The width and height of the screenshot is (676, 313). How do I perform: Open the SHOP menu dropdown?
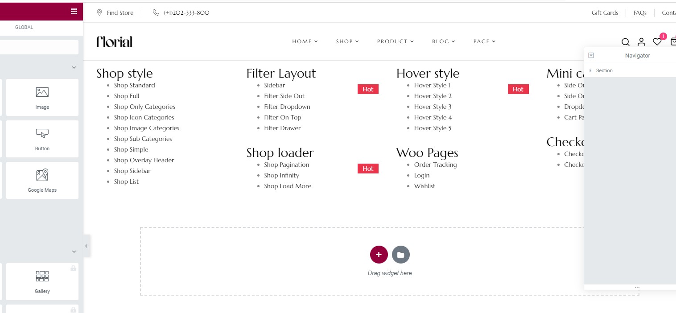tap(347, 41)
